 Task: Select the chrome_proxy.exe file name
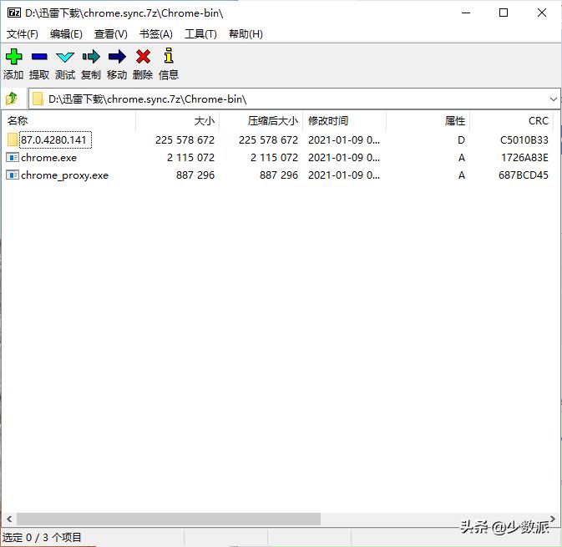(64, 175)
